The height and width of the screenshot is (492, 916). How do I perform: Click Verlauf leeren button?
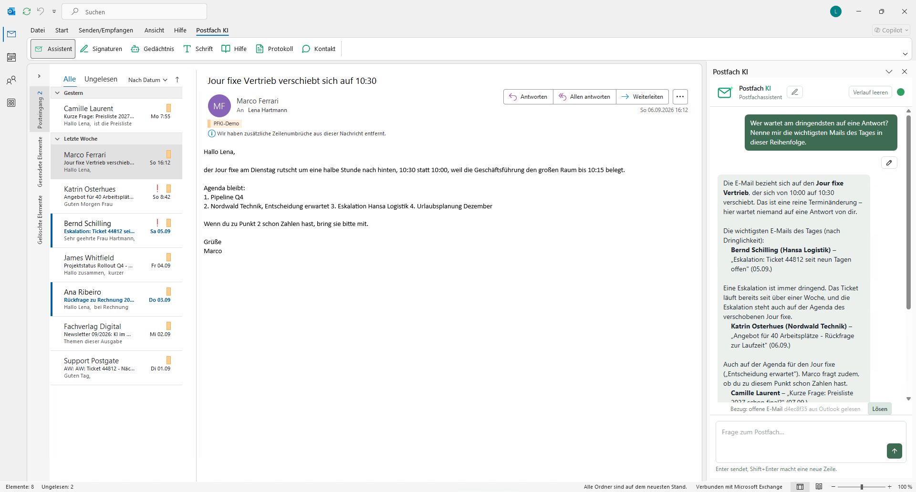coord(870,92)
